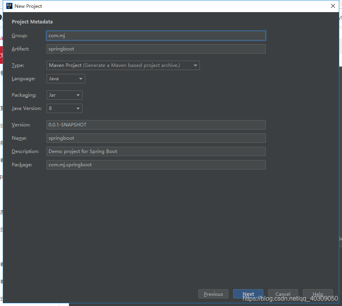Click the Project Metadata heading

point(32,22)
